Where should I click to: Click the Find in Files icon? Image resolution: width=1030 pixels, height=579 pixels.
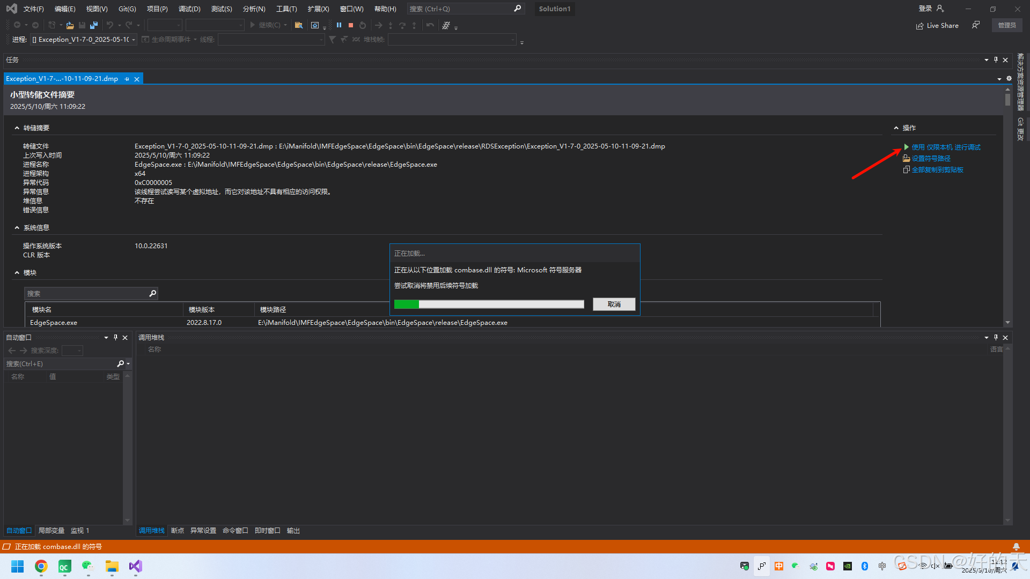tap(299, 25)
